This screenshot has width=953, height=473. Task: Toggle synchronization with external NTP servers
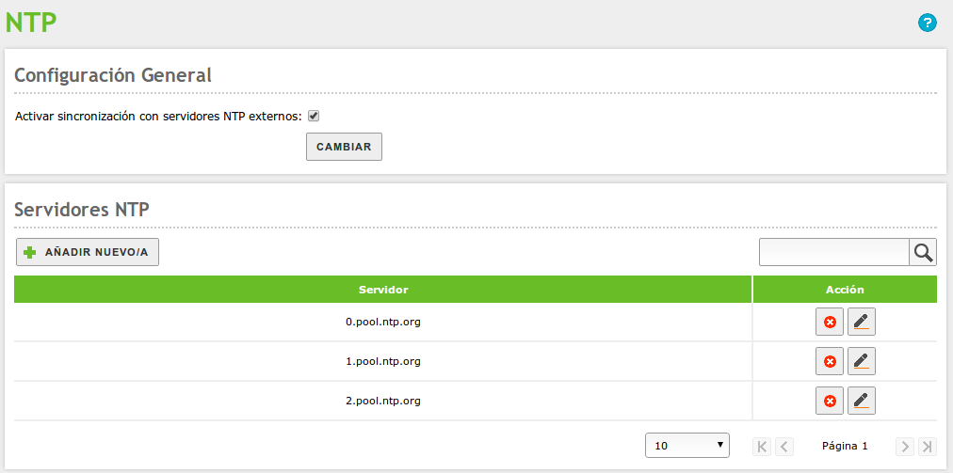[314, 116]
